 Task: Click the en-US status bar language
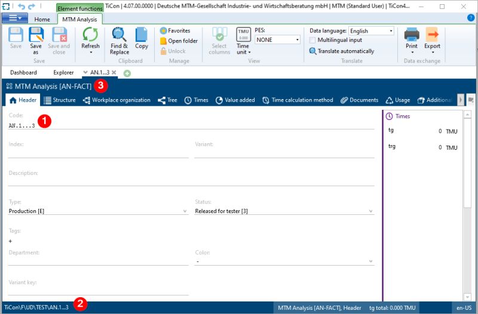464,307
